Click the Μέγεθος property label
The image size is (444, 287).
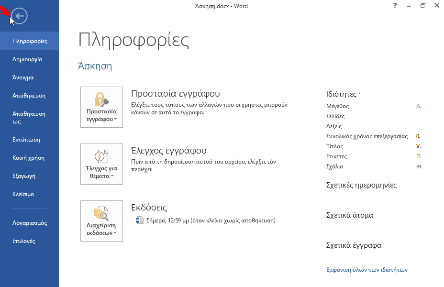pos(337,106)
